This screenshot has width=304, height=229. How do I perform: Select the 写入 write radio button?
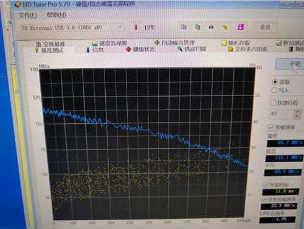click(x=274, y=91)
